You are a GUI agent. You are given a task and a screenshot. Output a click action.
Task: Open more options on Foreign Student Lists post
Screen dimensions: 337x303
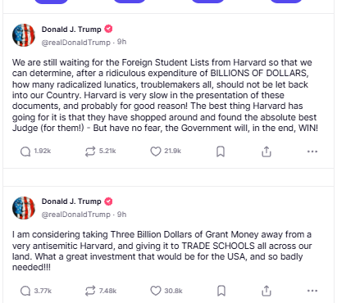pos(312,151)
